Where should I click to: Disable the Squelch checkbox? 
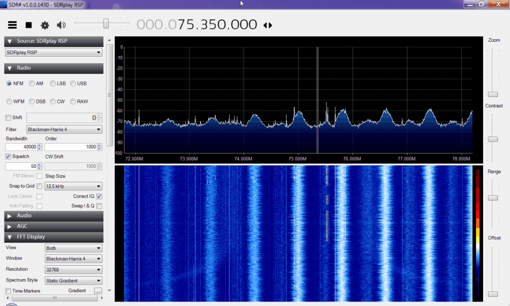[x=6, y=156]
